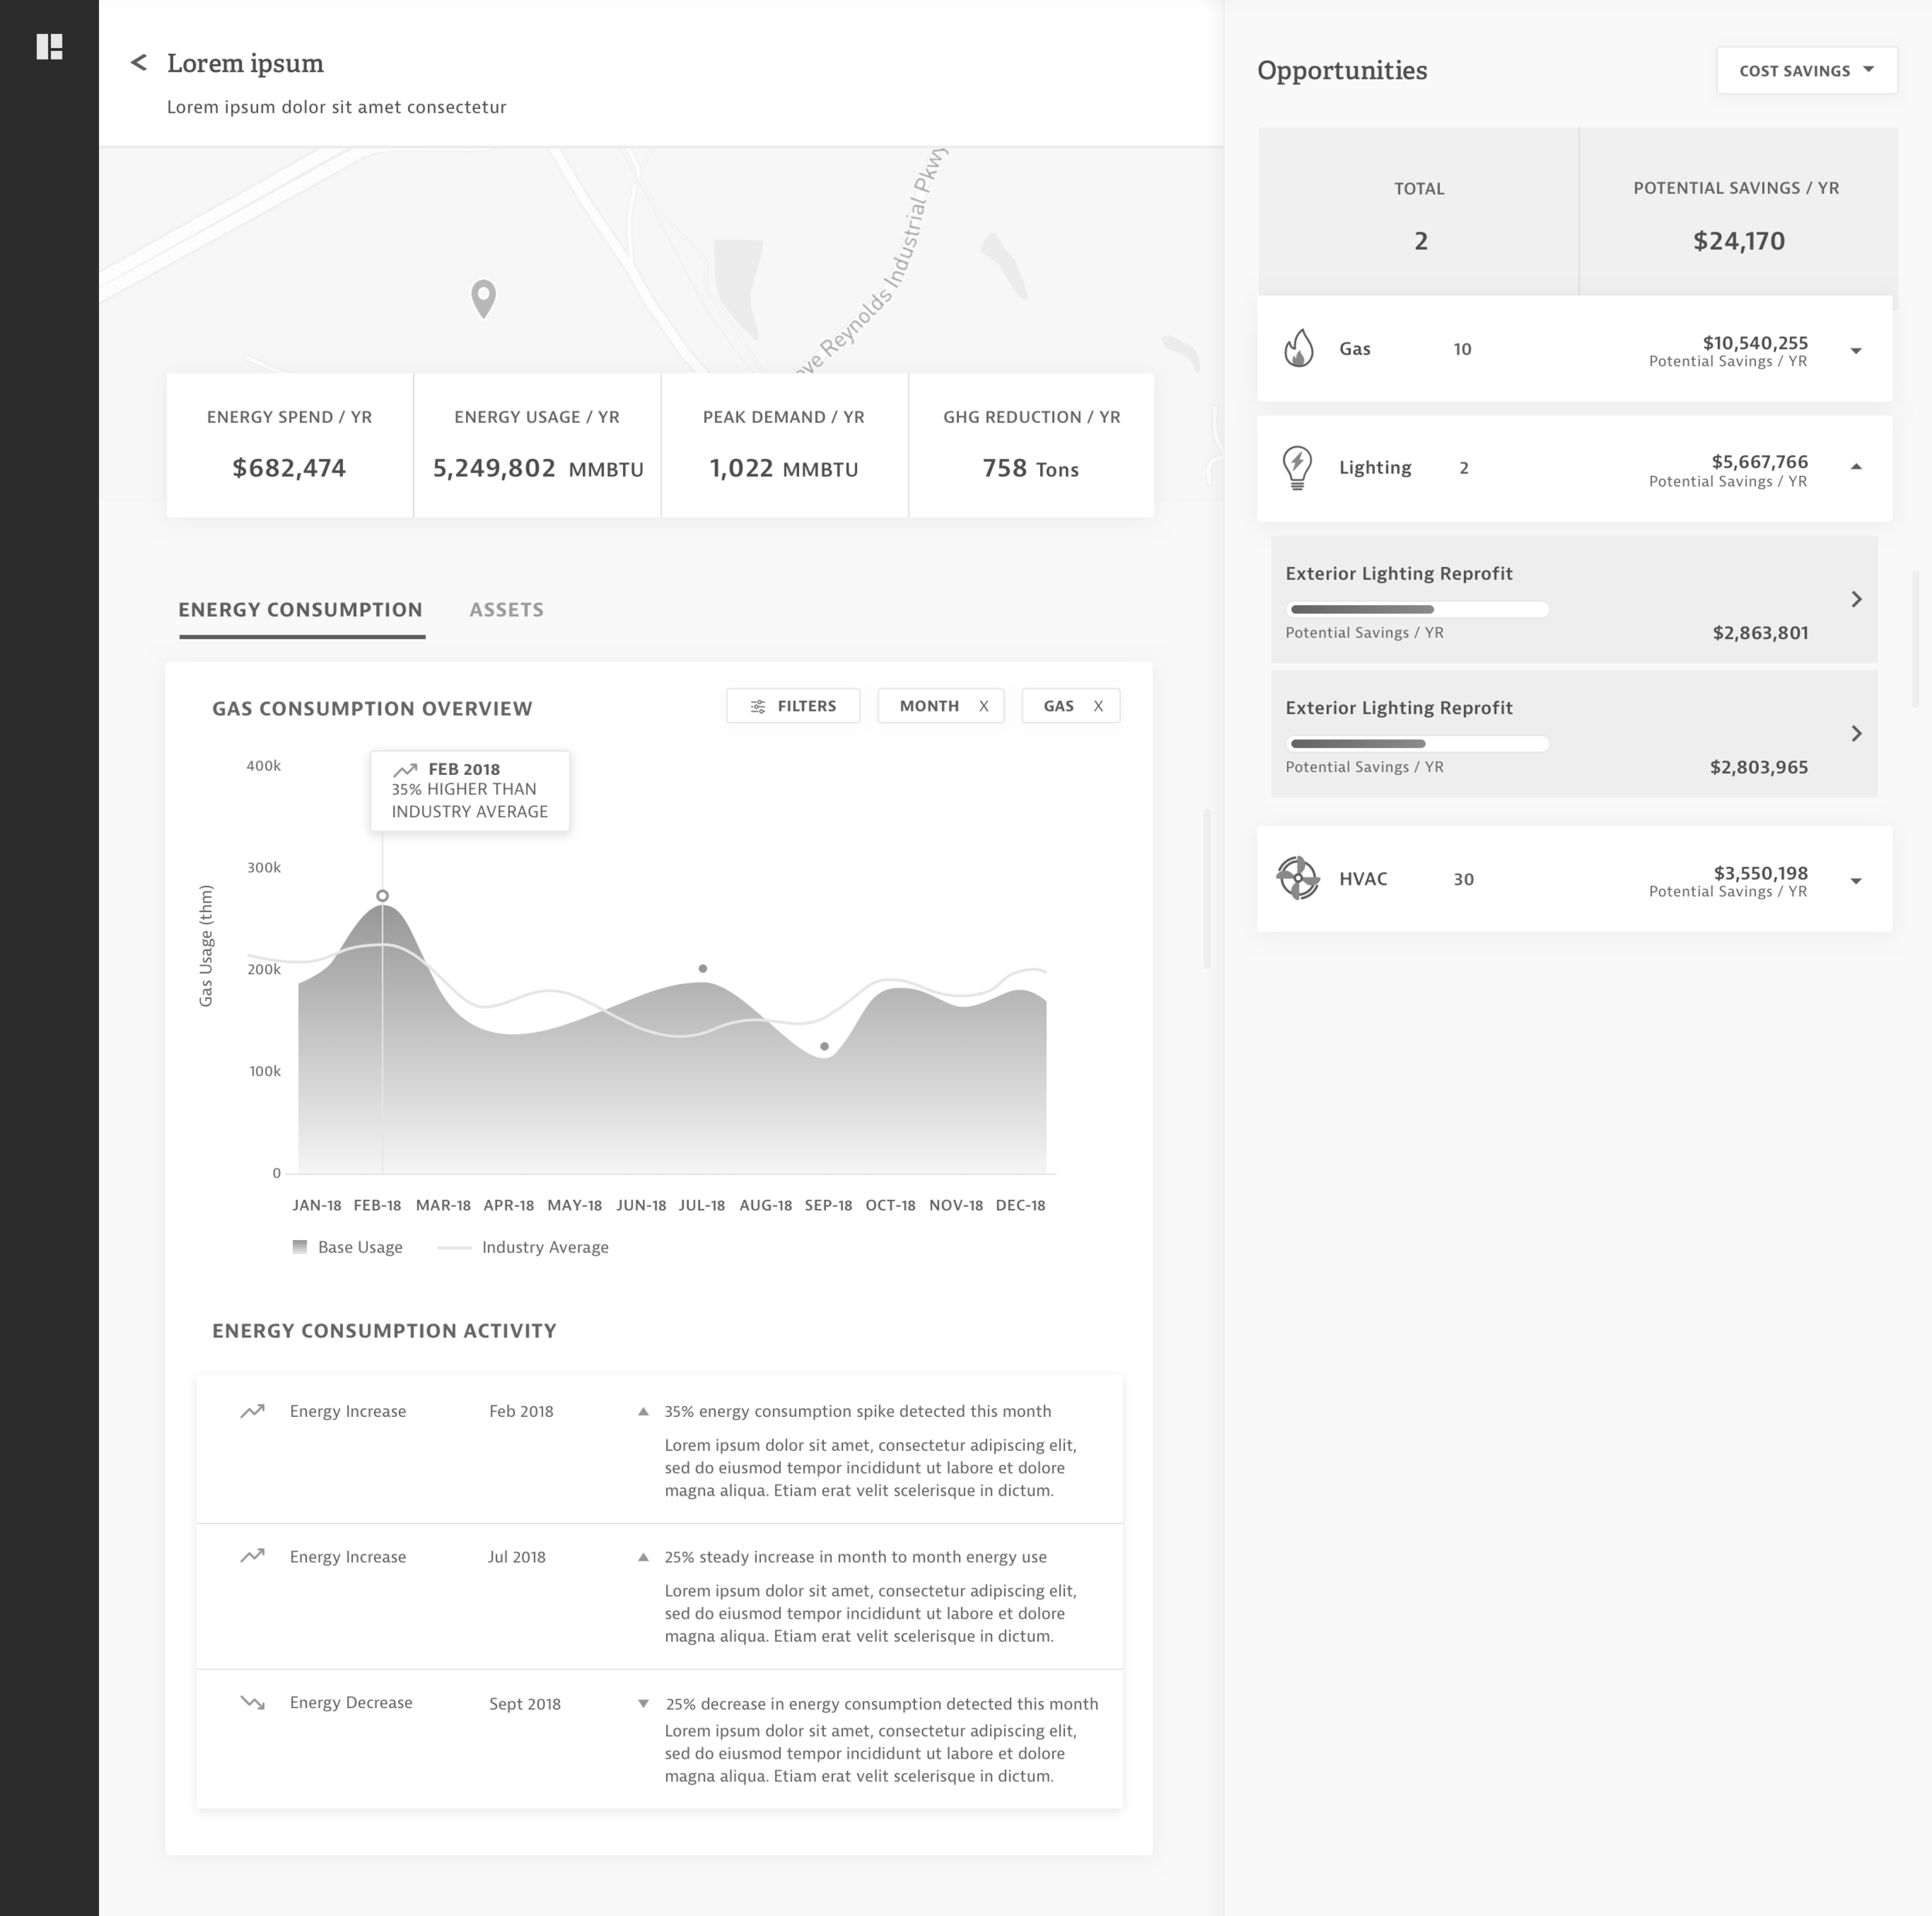The height and width of the screenshot is (1916, 1932).
Task: Switch to the Assets tab
Action: pos(506,610)
